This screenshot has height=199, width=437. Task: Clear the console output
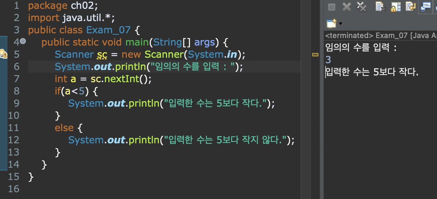pos(380,6)
